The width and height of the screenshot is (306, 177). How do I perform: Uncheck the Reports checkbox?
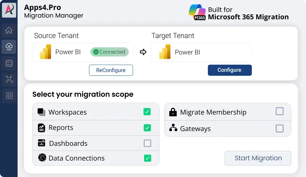[147, 128]
